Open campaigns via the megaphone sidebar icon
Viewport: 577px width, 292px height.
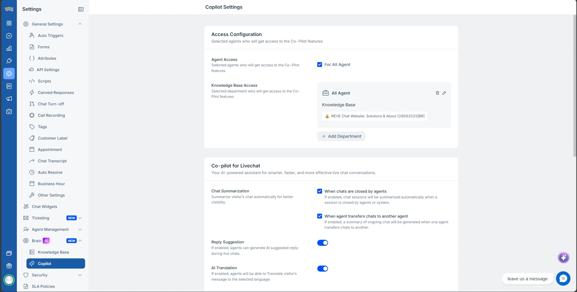click(9, 99)
